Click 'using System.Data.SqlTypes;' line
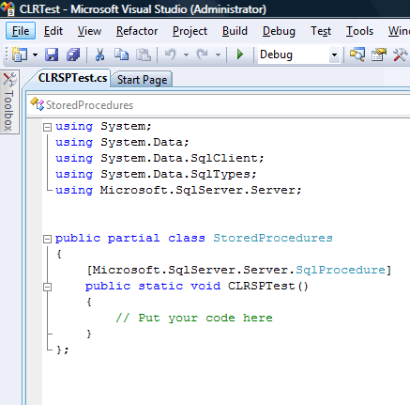The width and height of the screenshot is (410, 405). pos(156,174)
